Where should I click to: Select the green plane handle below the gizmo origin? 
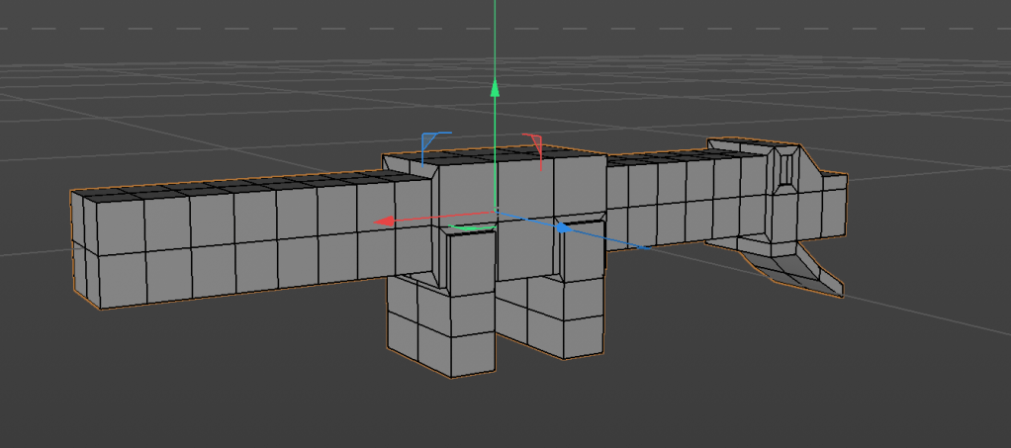tap(469, 229)
